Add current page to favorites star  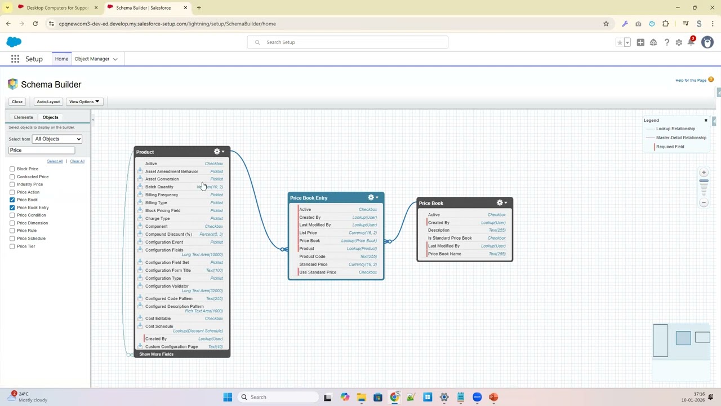point(620,42)
